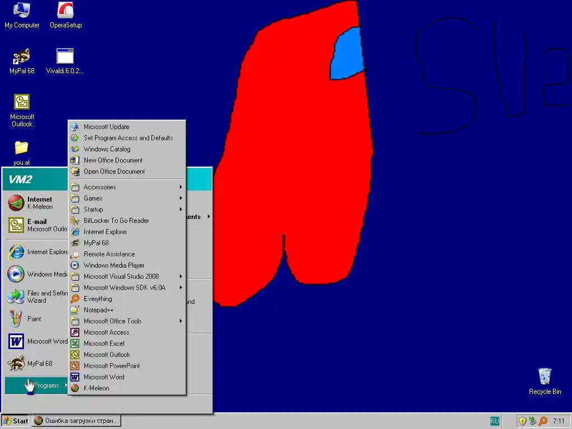Open Windows Media Player in Start menu left pane
Viewport: 572px width, 429px height.
click(x=36, y=274)
